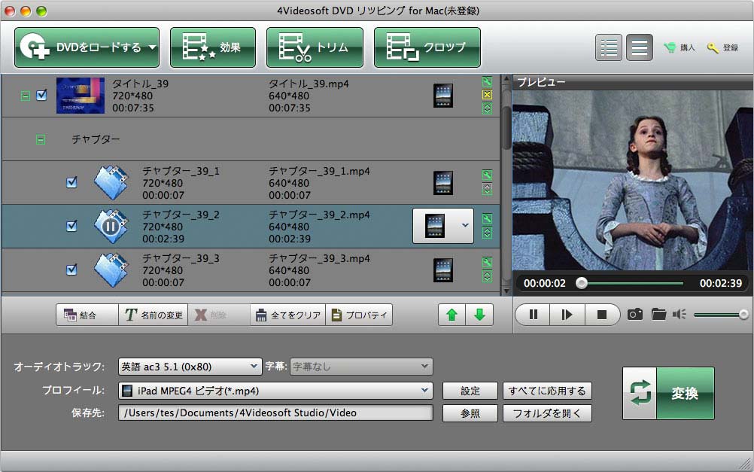Open the snapshot folder icon
The height and width of the screenshot is (472, 754).
point(658,315)
